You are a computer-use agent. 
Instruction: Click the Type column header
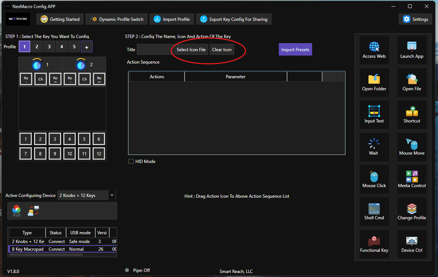pyautogui.click(x=27, y=233)
